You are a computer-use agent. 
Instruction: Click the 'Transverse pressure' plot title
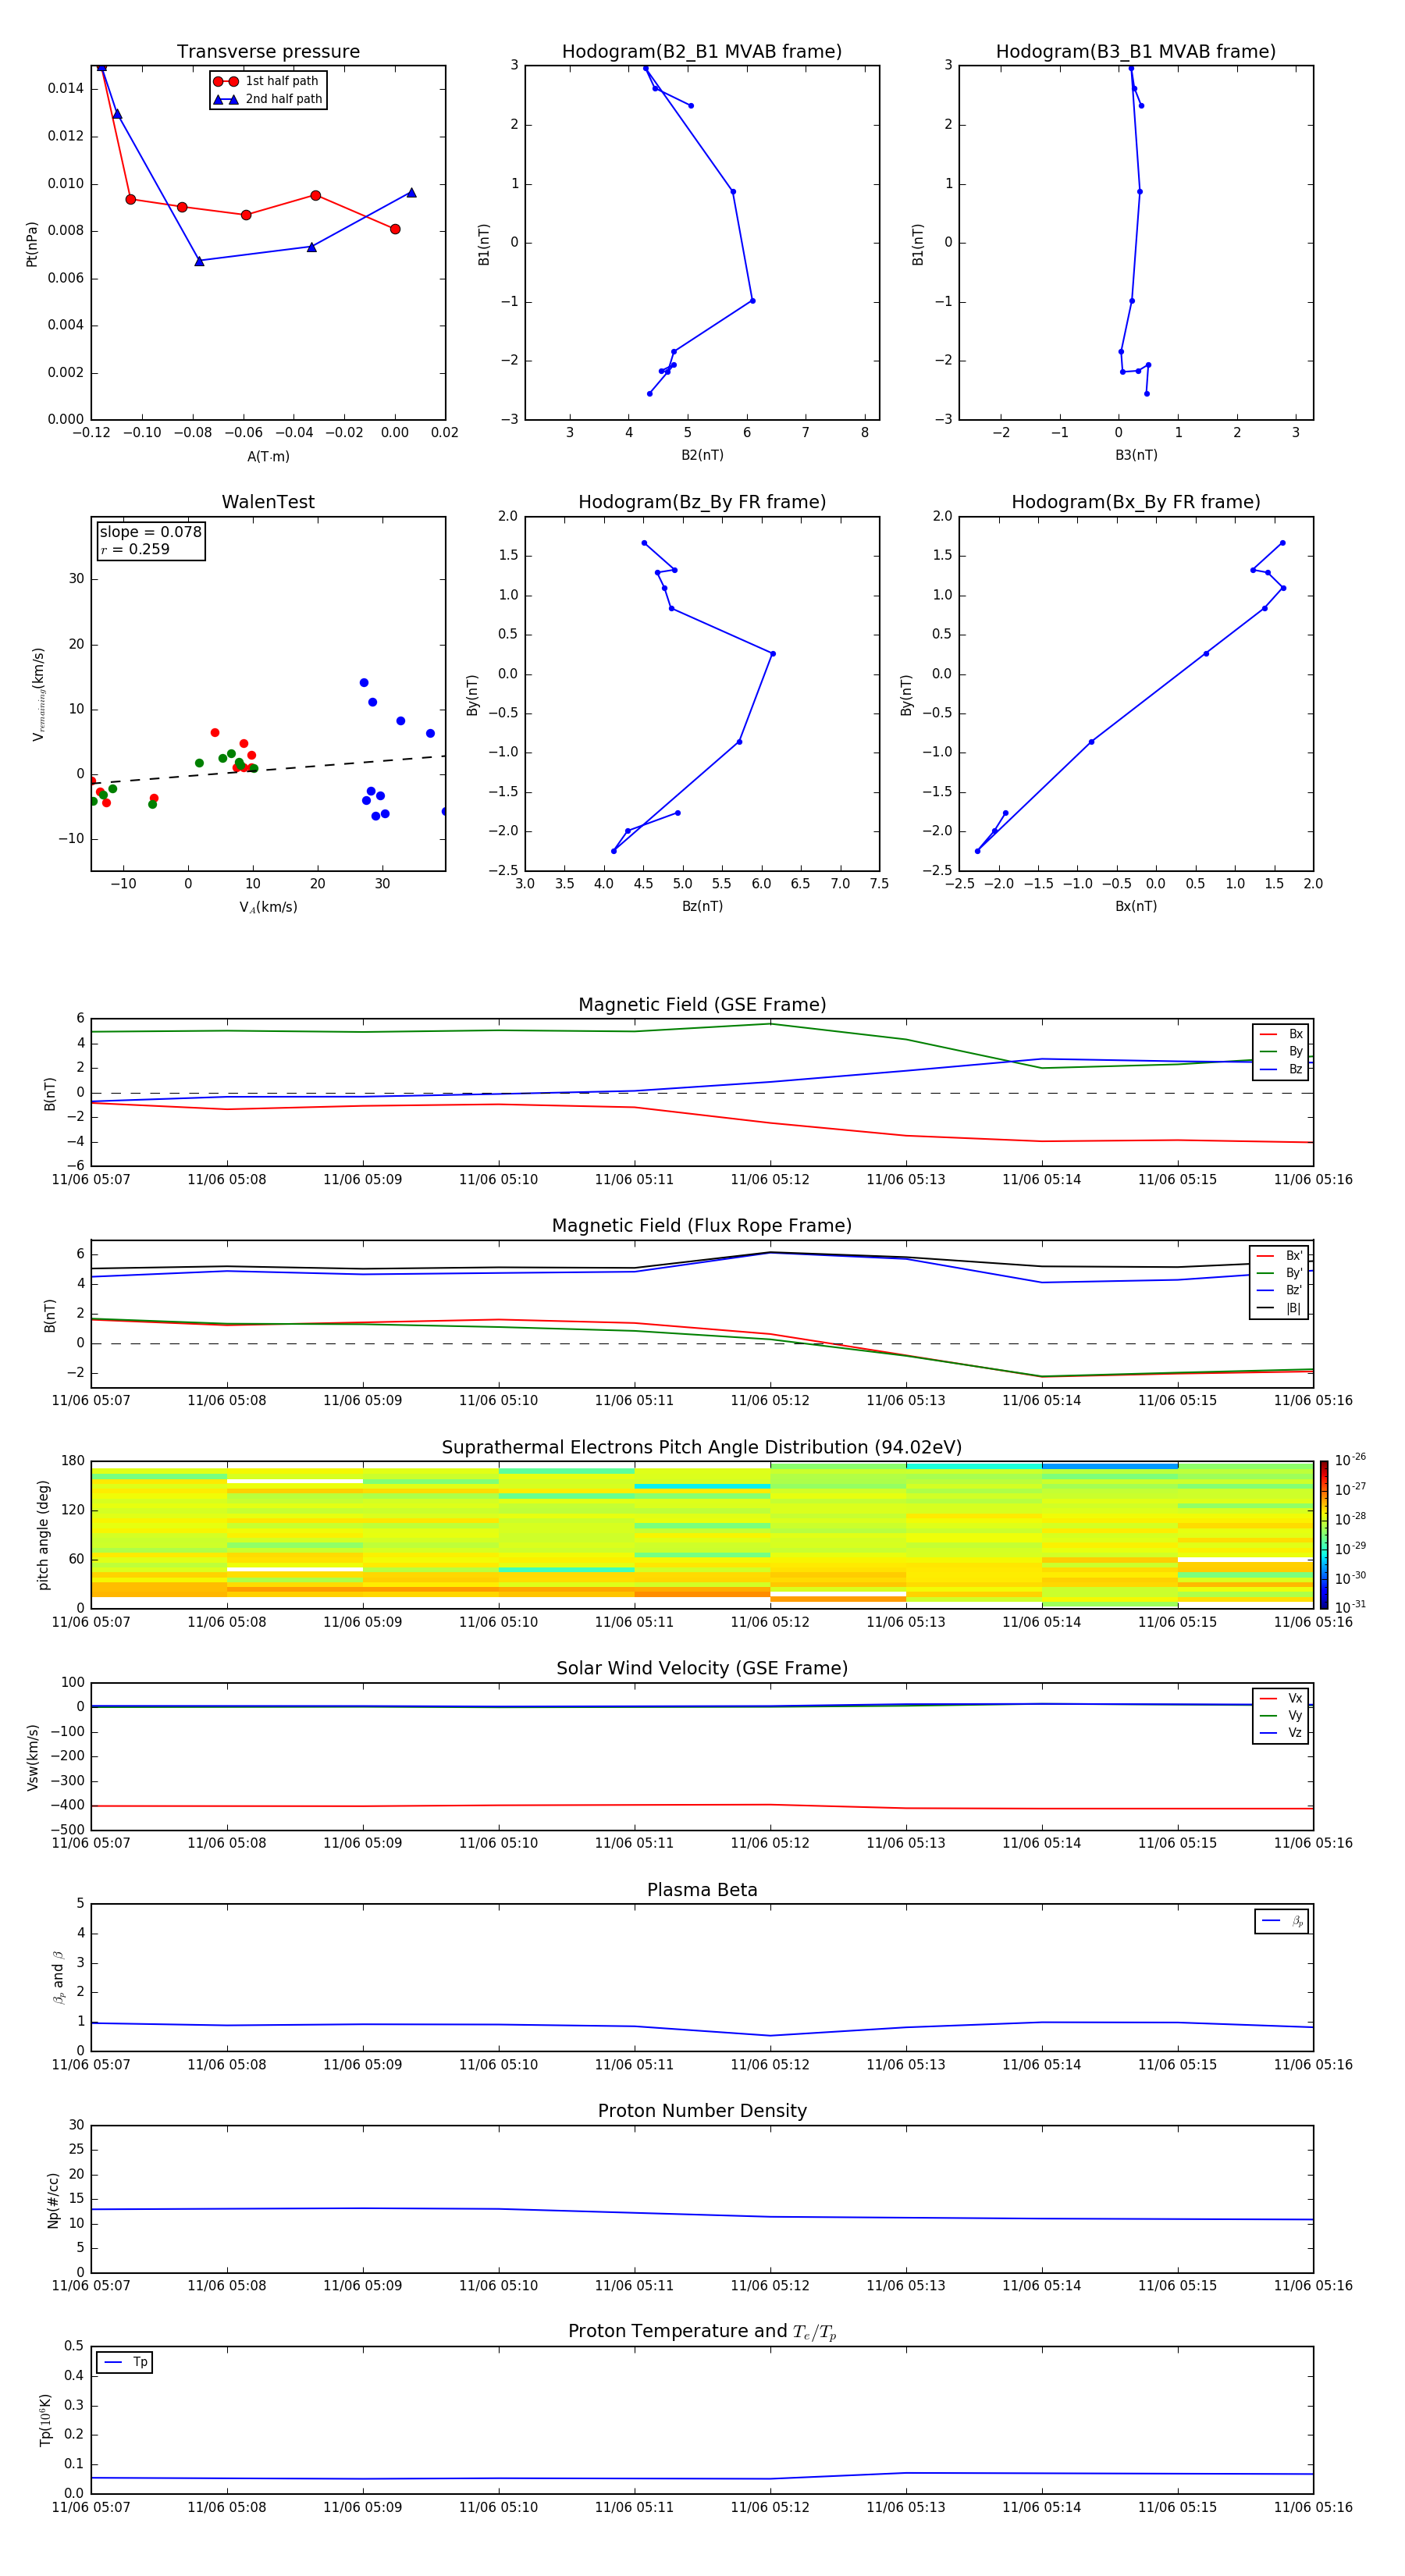tap(268, 51)
